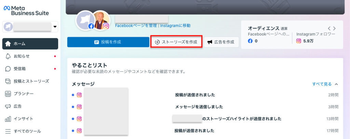Click the Meta Business Suite logo
This screenshot has height=139, width=350.
point(26,11)
